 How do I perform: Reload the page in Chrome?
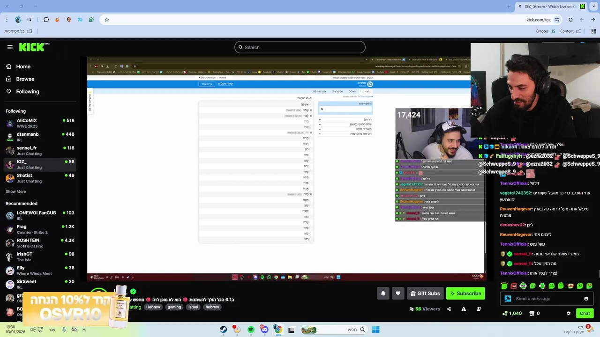pos(570,20)
